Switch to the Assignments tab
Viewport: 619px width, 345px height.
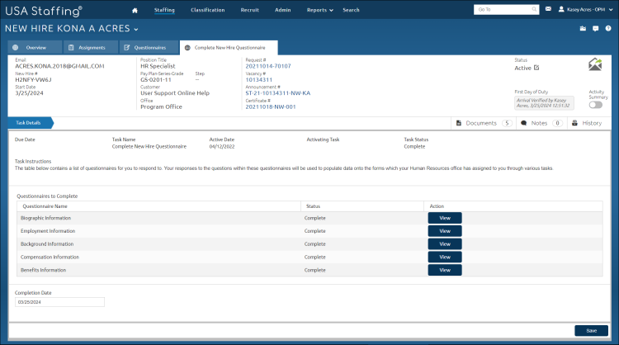91,47
